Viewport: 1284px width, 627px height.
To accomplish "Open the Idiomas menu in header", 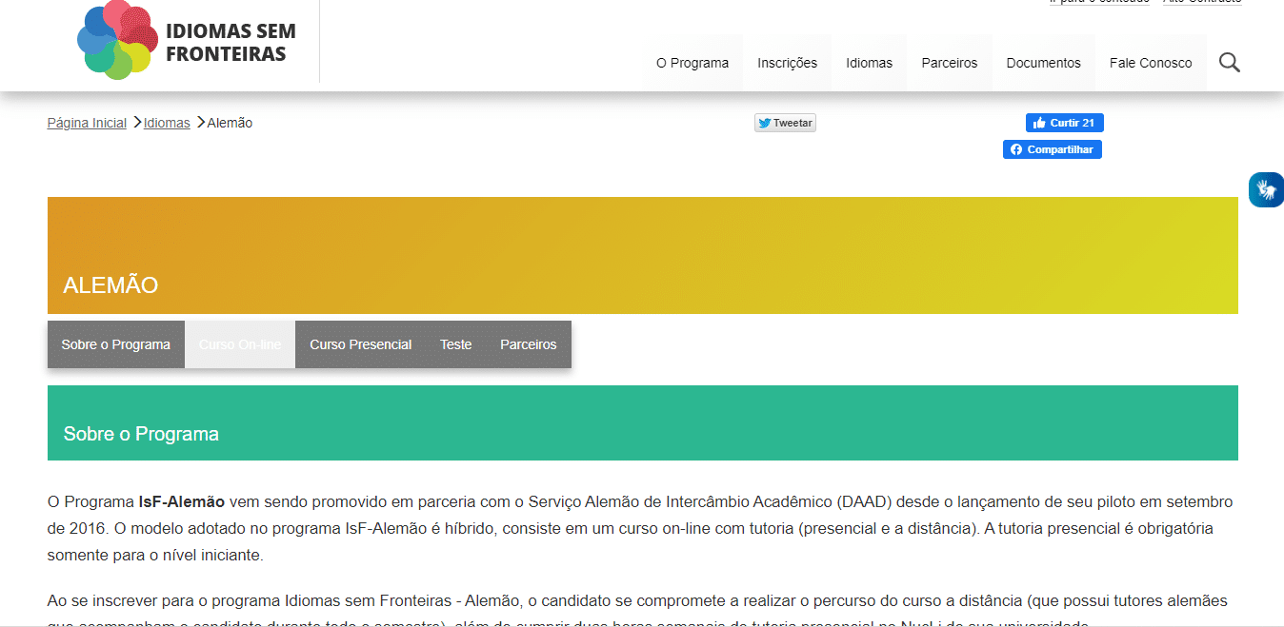I will pos(870,63).
